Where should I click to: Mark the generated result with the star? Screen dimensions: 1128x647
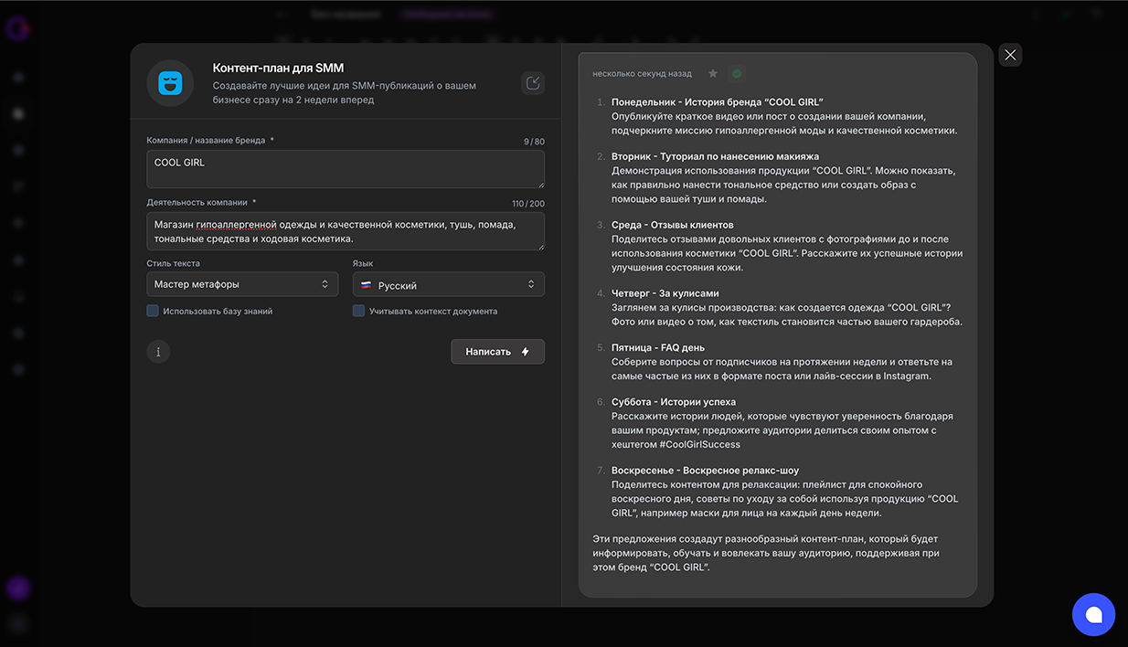(713, 73)
